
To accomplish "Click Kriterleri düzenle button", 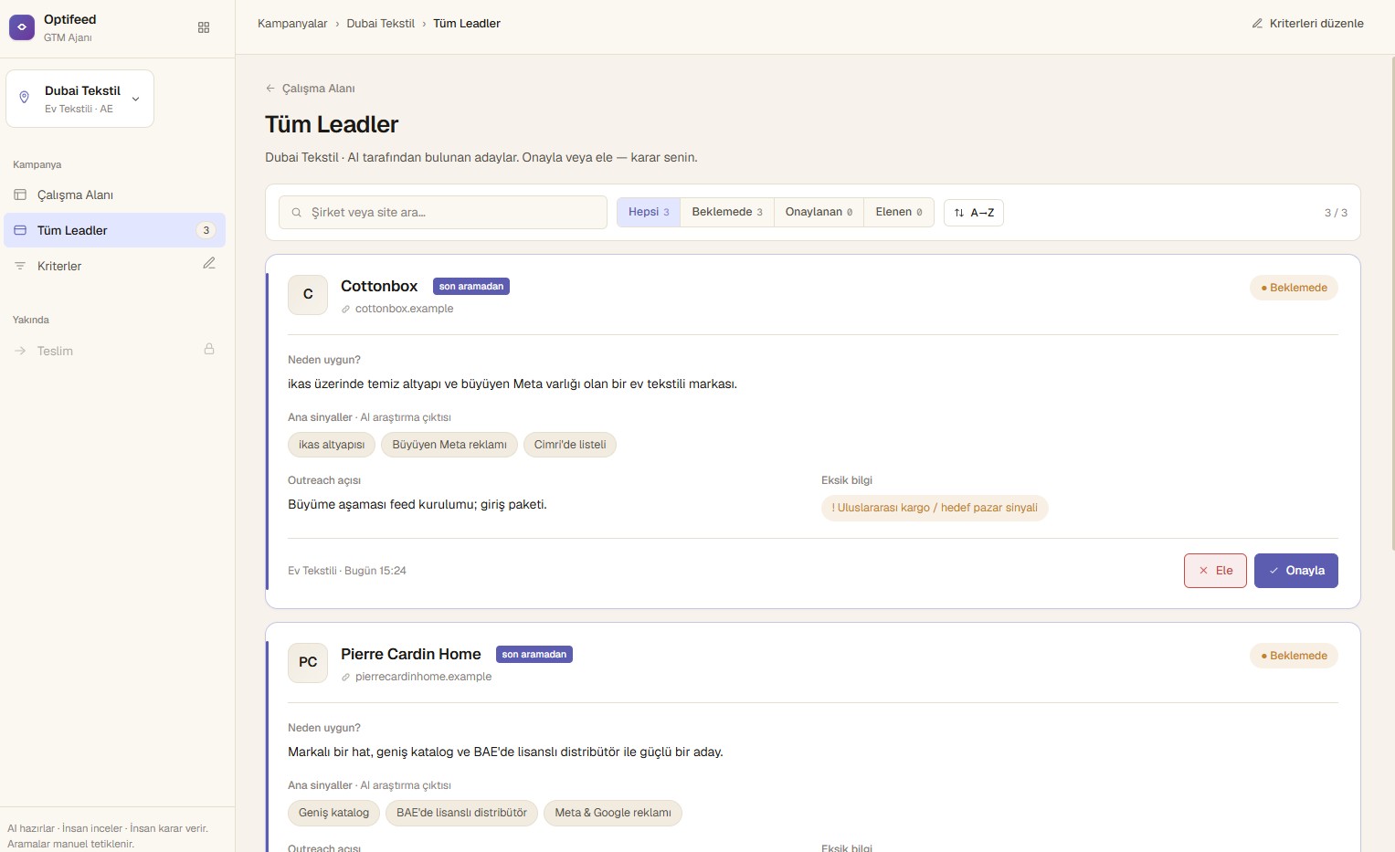I will (1307, 24).
